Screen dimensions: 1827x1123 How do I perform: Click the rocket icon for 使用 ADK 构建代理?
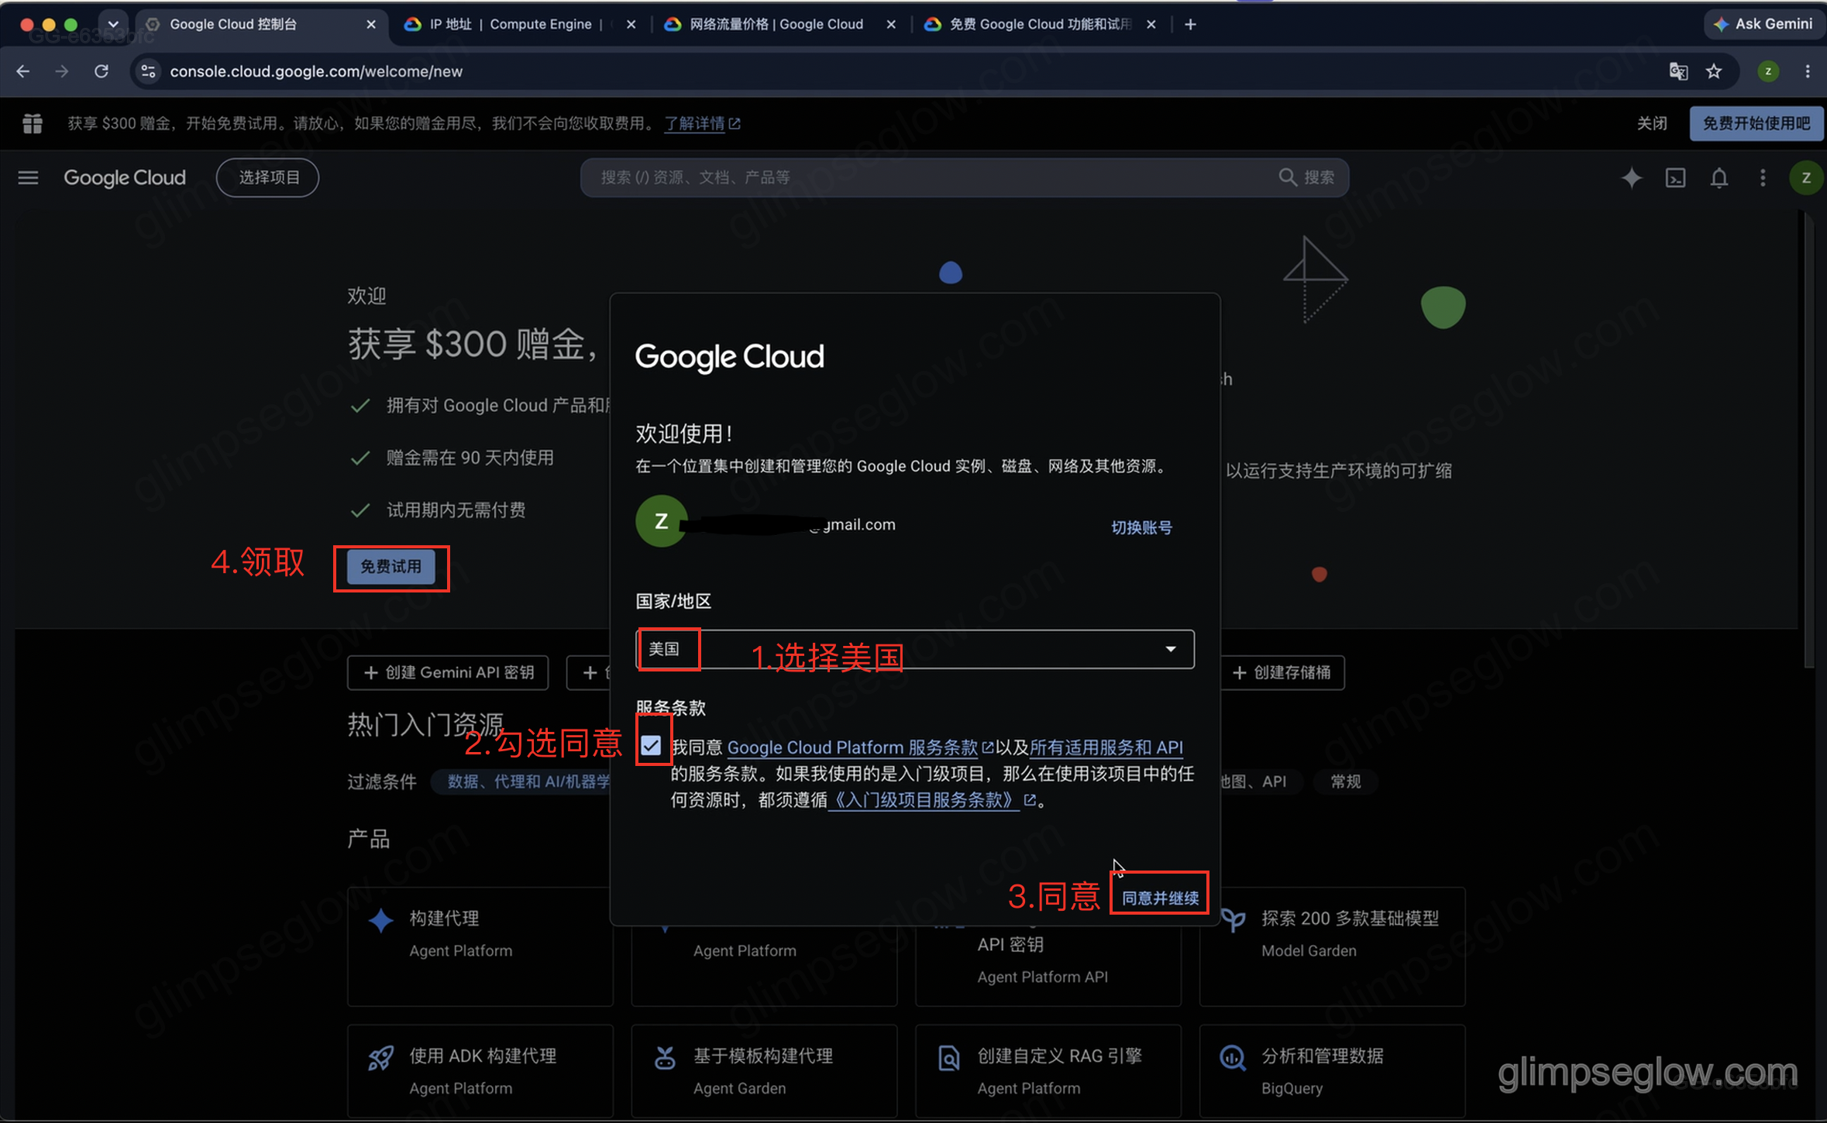pos(380,1058)
